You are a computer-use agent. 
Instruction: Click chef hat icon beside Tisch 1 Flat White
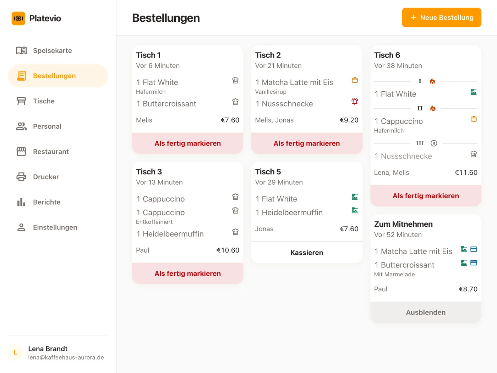point(235,80)
